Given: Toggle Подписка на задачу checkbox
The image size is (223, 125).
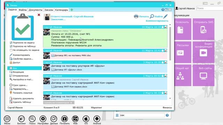Looking at the screenshot, I should click(11, 42).
